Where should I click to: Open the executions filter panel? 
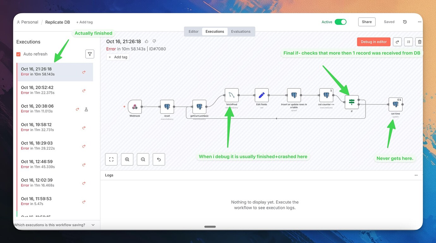coord(90,54)
